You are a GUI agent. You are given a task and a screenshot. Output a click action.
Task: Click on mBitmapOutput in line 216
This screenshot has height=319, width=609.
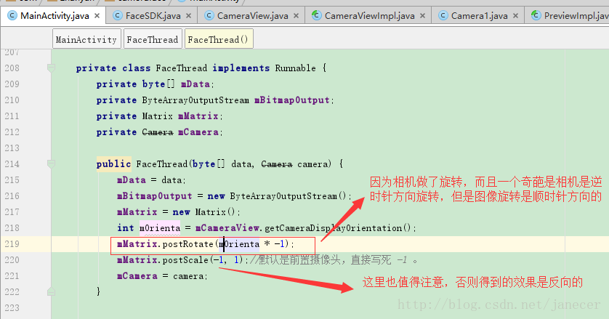[x=155, y=195]
